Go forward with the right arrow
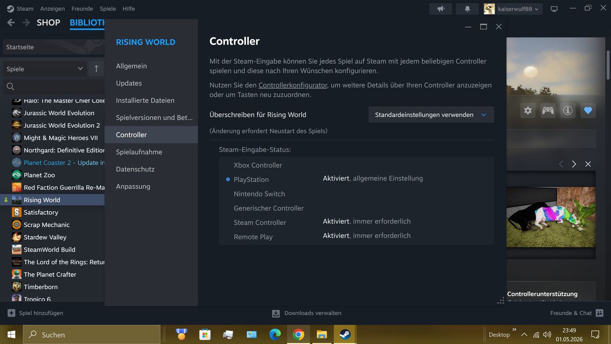This screenshot has height=344, width=611. pyautogui.click(x=26, y=22)
